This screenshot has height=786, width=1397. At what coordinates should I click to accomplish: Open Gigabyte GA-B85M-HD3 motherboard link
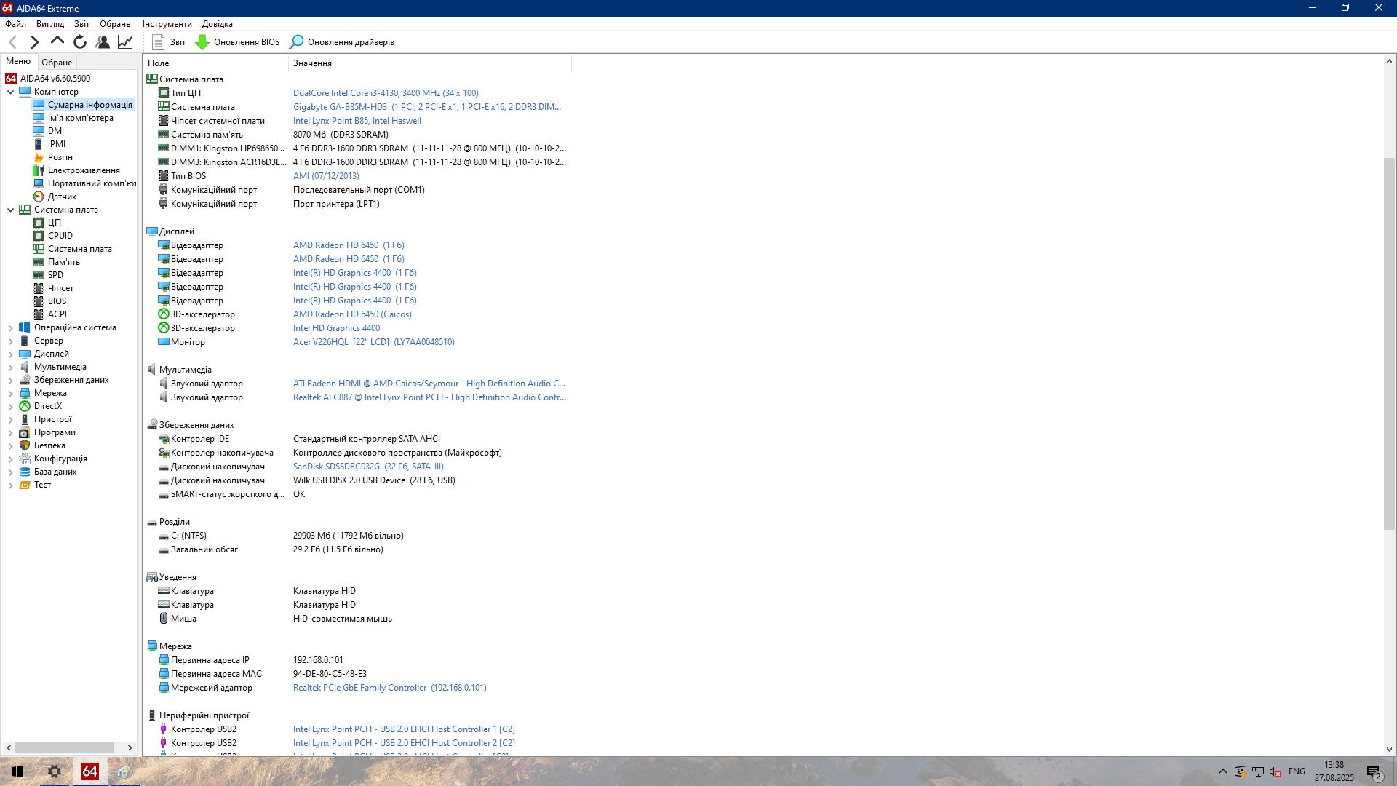427,107
